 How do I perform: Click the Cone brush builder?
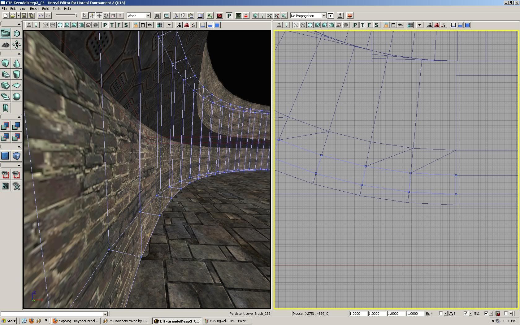click(x=17, y=63)
